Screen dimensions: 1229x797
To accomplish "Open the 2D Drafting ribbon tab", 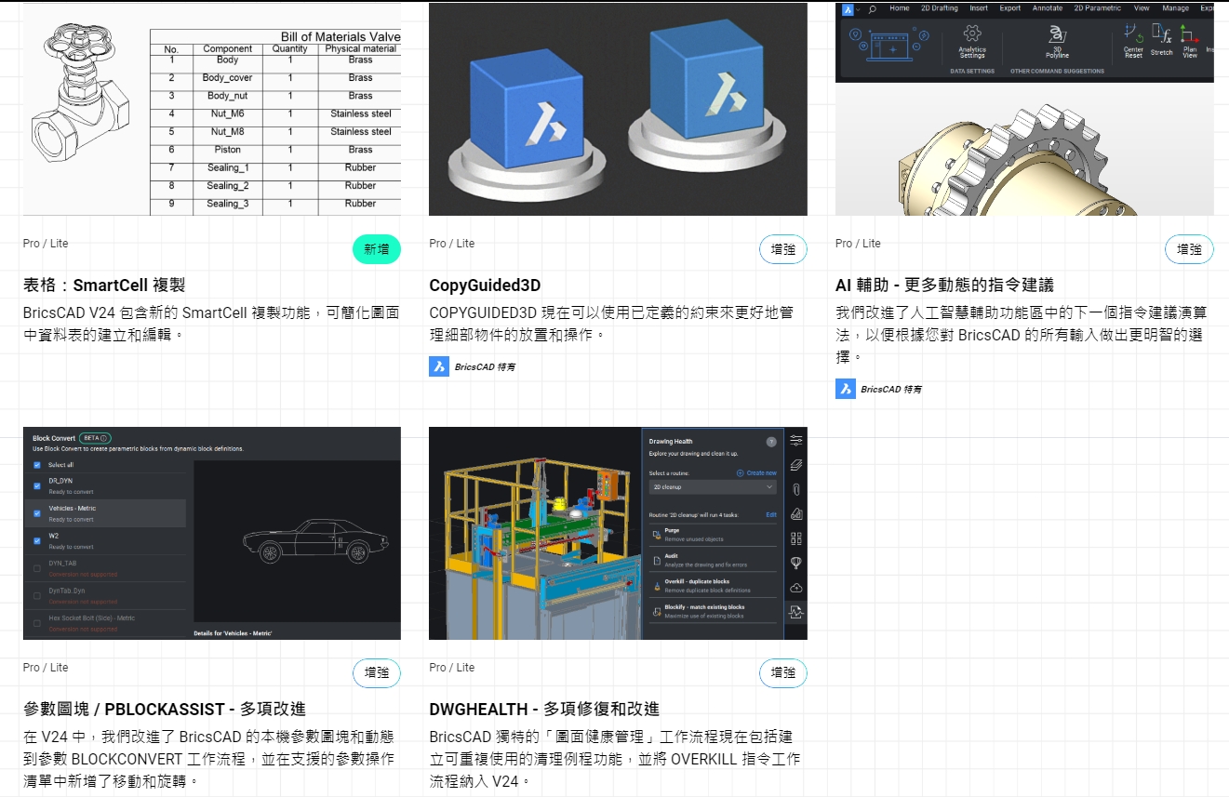I will [x=939, y=8].
